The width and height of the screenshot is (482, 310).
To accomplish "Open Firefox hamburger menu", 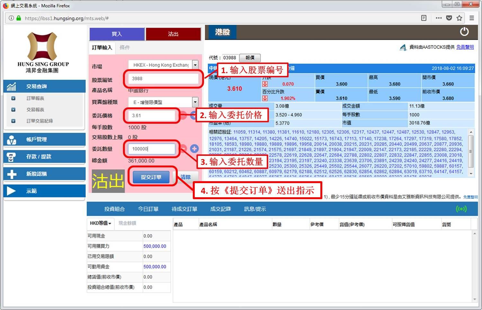I will point(472,18).
